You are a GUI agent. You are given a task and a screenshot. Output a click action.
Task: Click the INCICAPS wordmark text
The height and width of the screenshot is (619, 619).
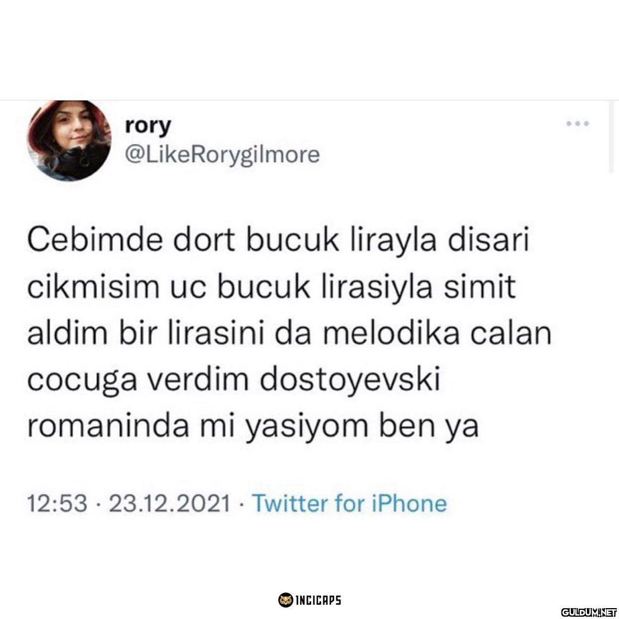coord(318,601)
